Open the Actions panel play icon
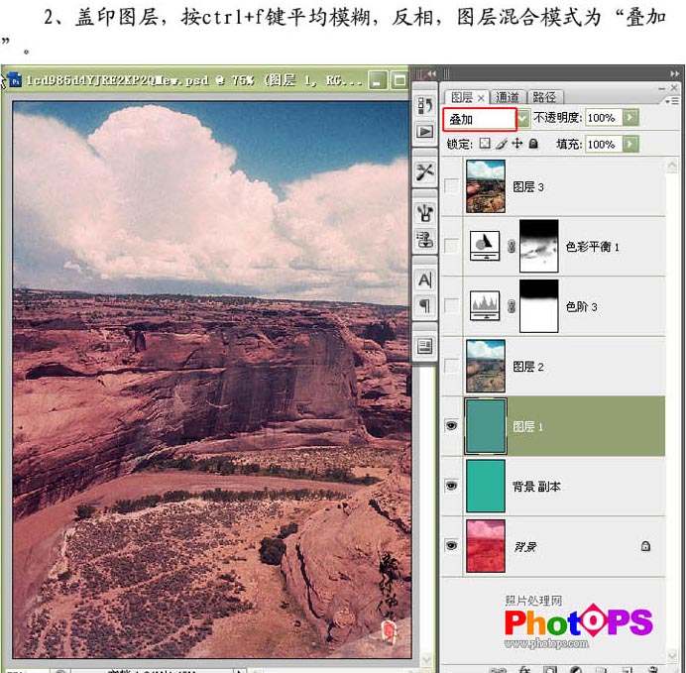Image resolution: width=686 pixels, height=673 pixels. pos(424,132)
